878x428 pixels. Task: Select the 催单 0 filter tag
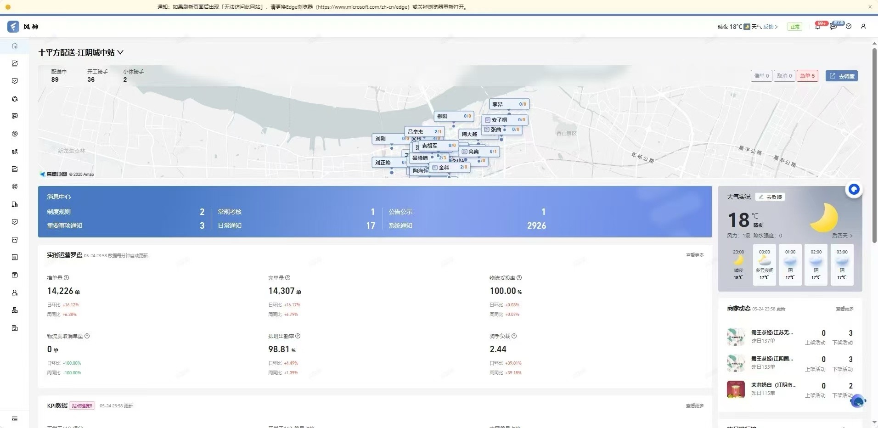tap(761, 76)
